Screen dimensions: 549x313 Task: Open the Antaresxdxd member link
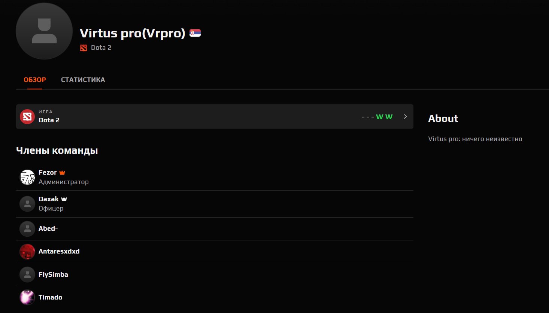[x=59, y=251]
